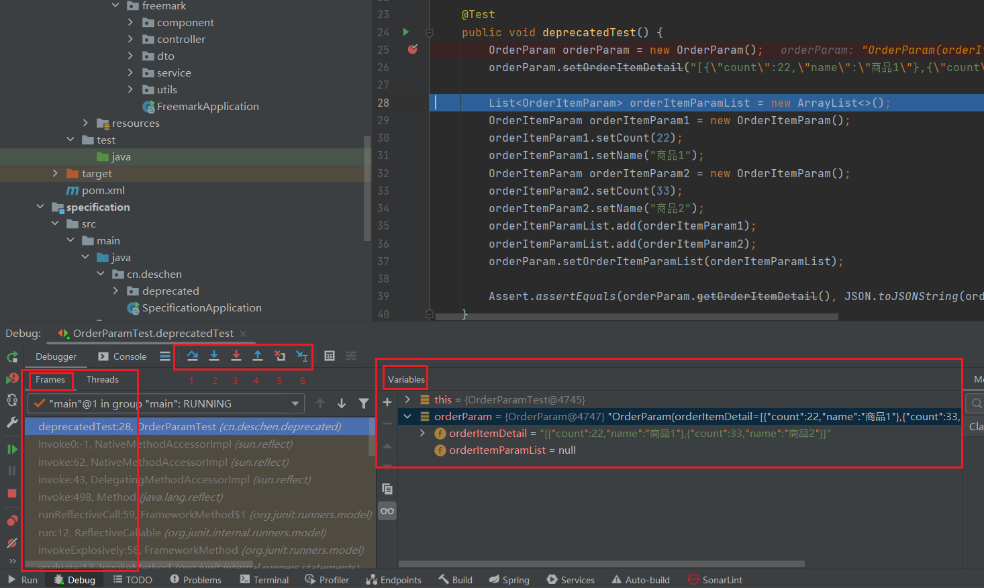Open the Evaluate Expression calculator icon

point(329,356)
